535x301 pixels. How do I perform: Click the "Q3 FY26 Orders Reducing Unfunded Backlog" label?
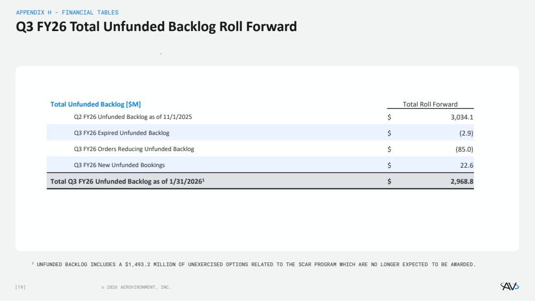pos(134,149)
